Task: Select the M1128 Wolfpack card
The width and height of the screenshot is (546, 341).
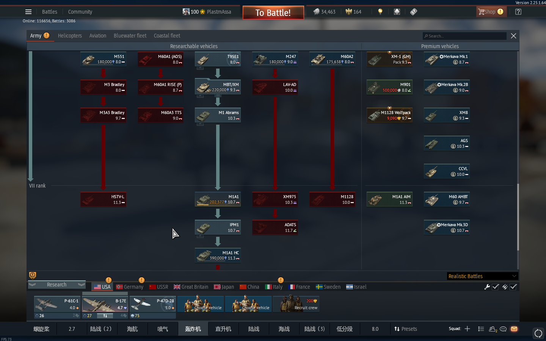Action: pyautogui.click(x=389, y=115)
